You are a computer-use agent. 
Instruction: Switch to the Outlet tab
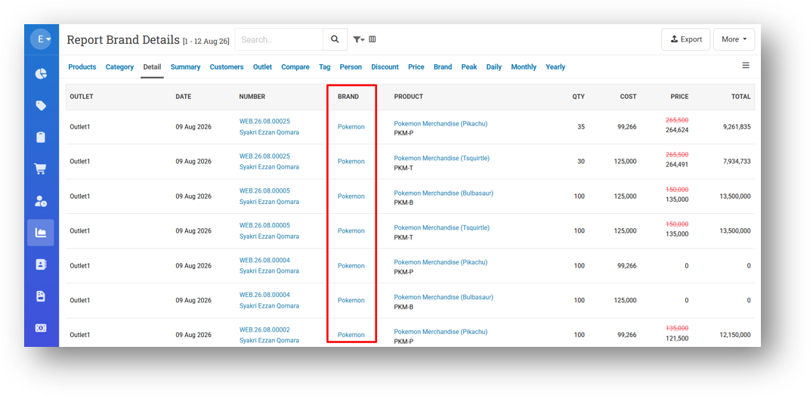pos(262,67)
